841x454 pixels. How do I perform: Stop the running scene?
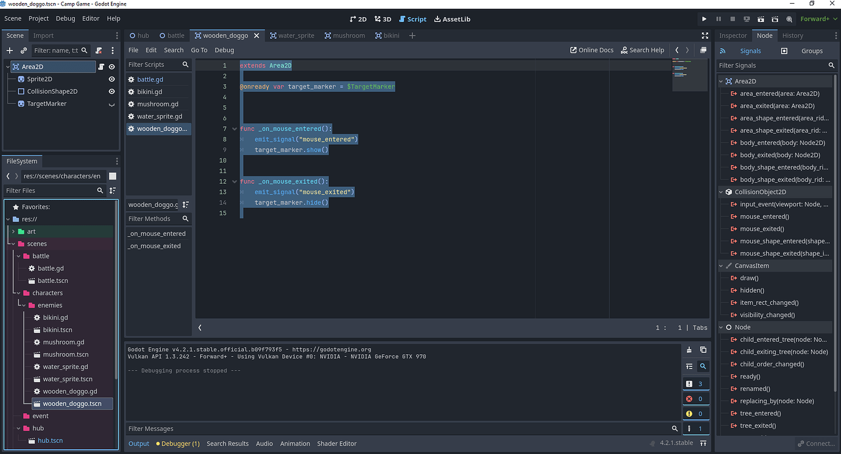pyautogui.click(x=731, y=19)
